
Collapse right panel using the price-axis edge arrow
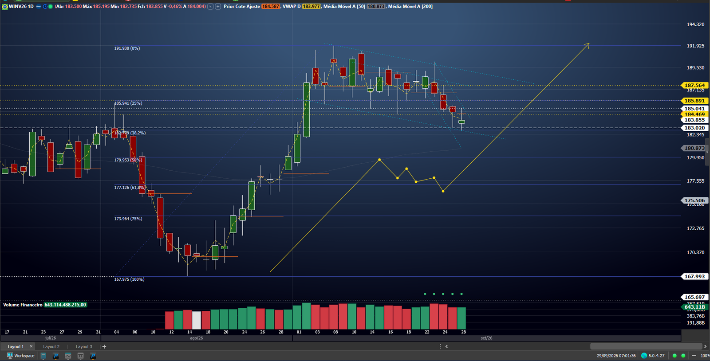[707, 152]
